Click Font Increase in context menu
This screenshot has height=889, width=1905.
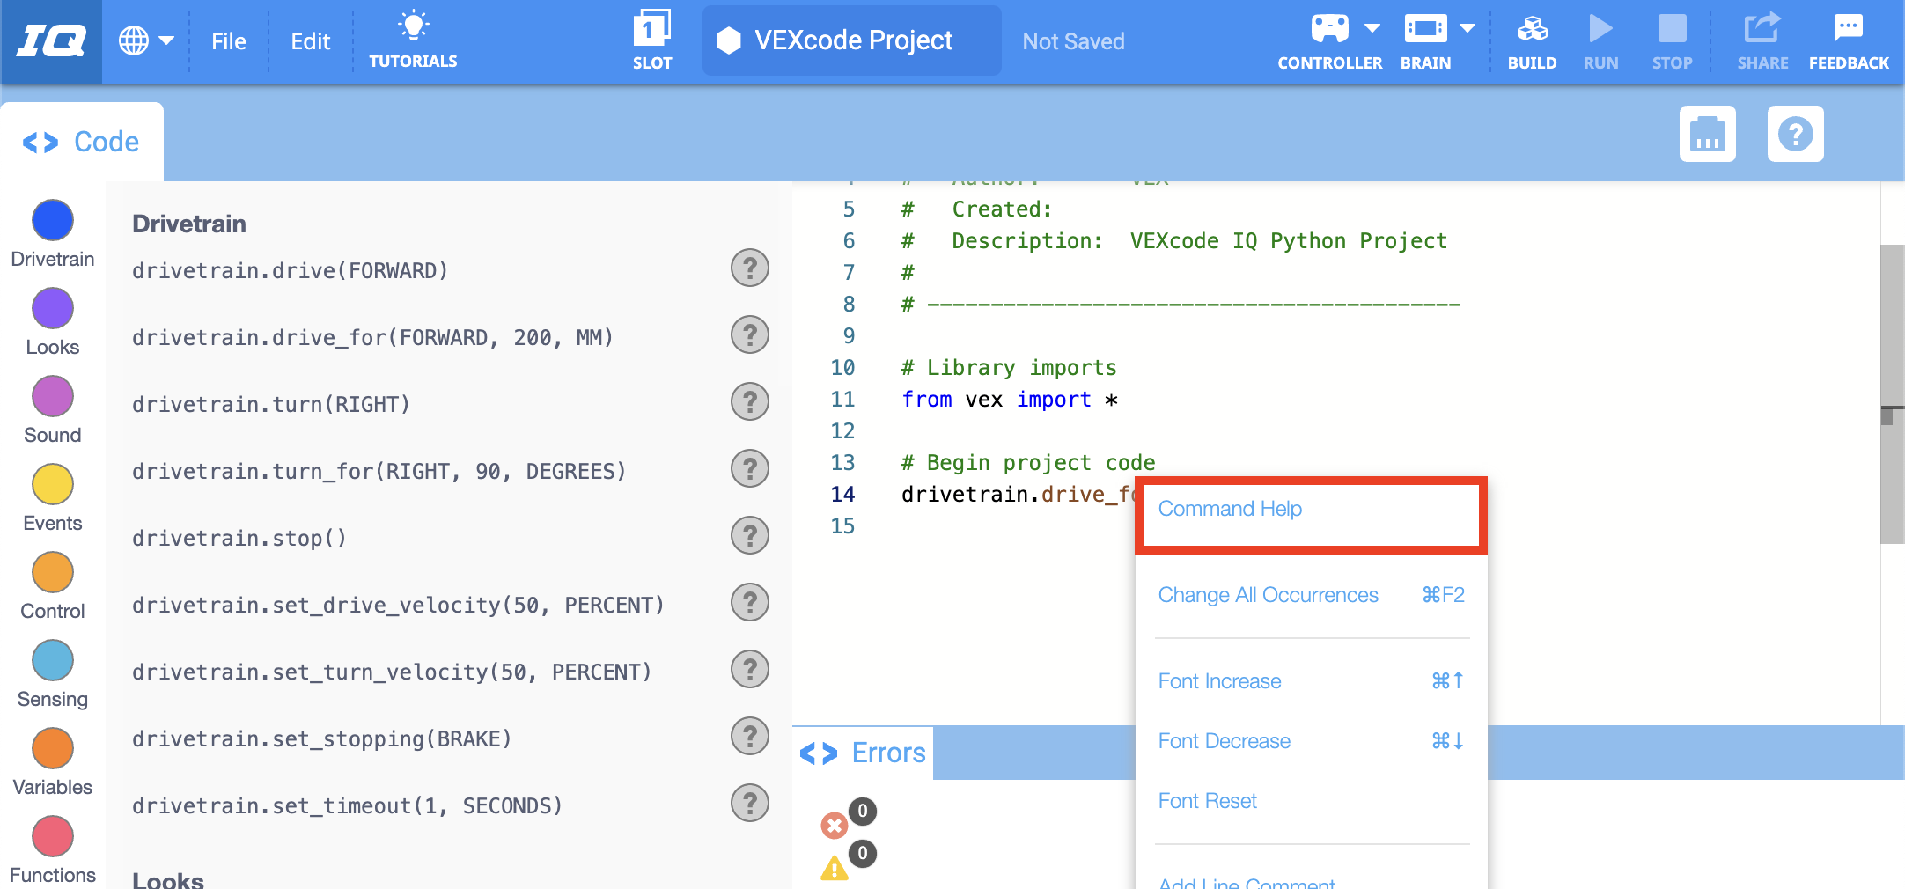click(1219, 681)
